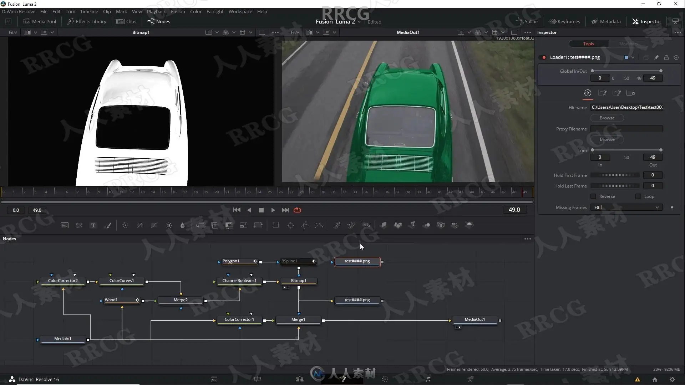Viewport: 685px width, 385px height.
Task: Toggle the Media Pool panel
Action: point(40,21)
